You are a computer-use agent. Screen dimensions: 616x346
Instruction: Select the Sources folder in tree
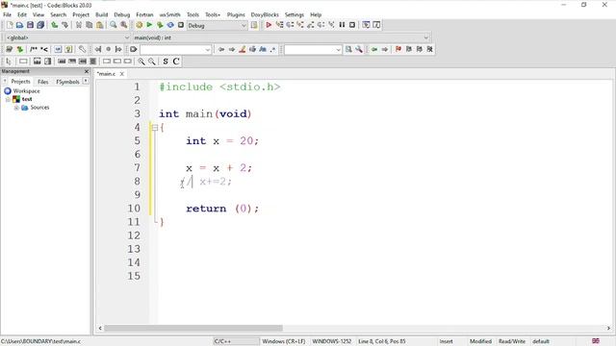pos(39,108)
